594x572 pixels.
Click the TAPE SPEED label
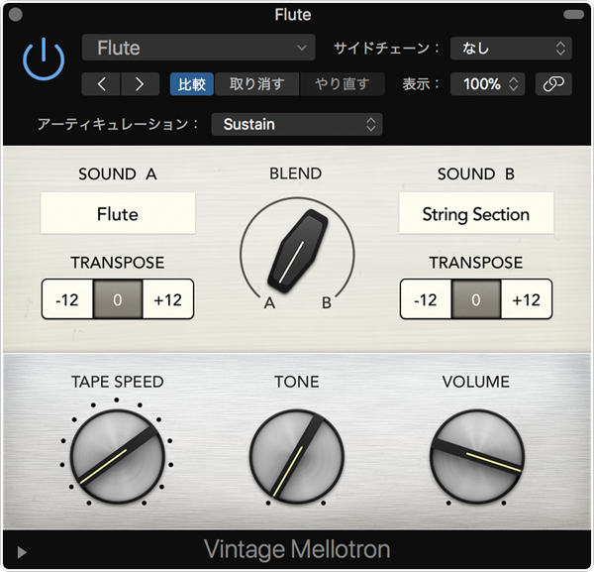coord(118,382)
